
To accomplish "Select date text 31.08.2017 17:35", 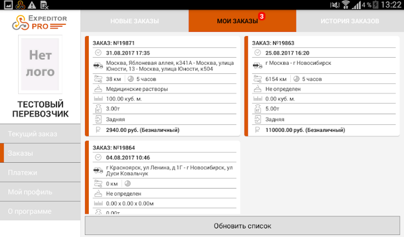I will point(128,53).
